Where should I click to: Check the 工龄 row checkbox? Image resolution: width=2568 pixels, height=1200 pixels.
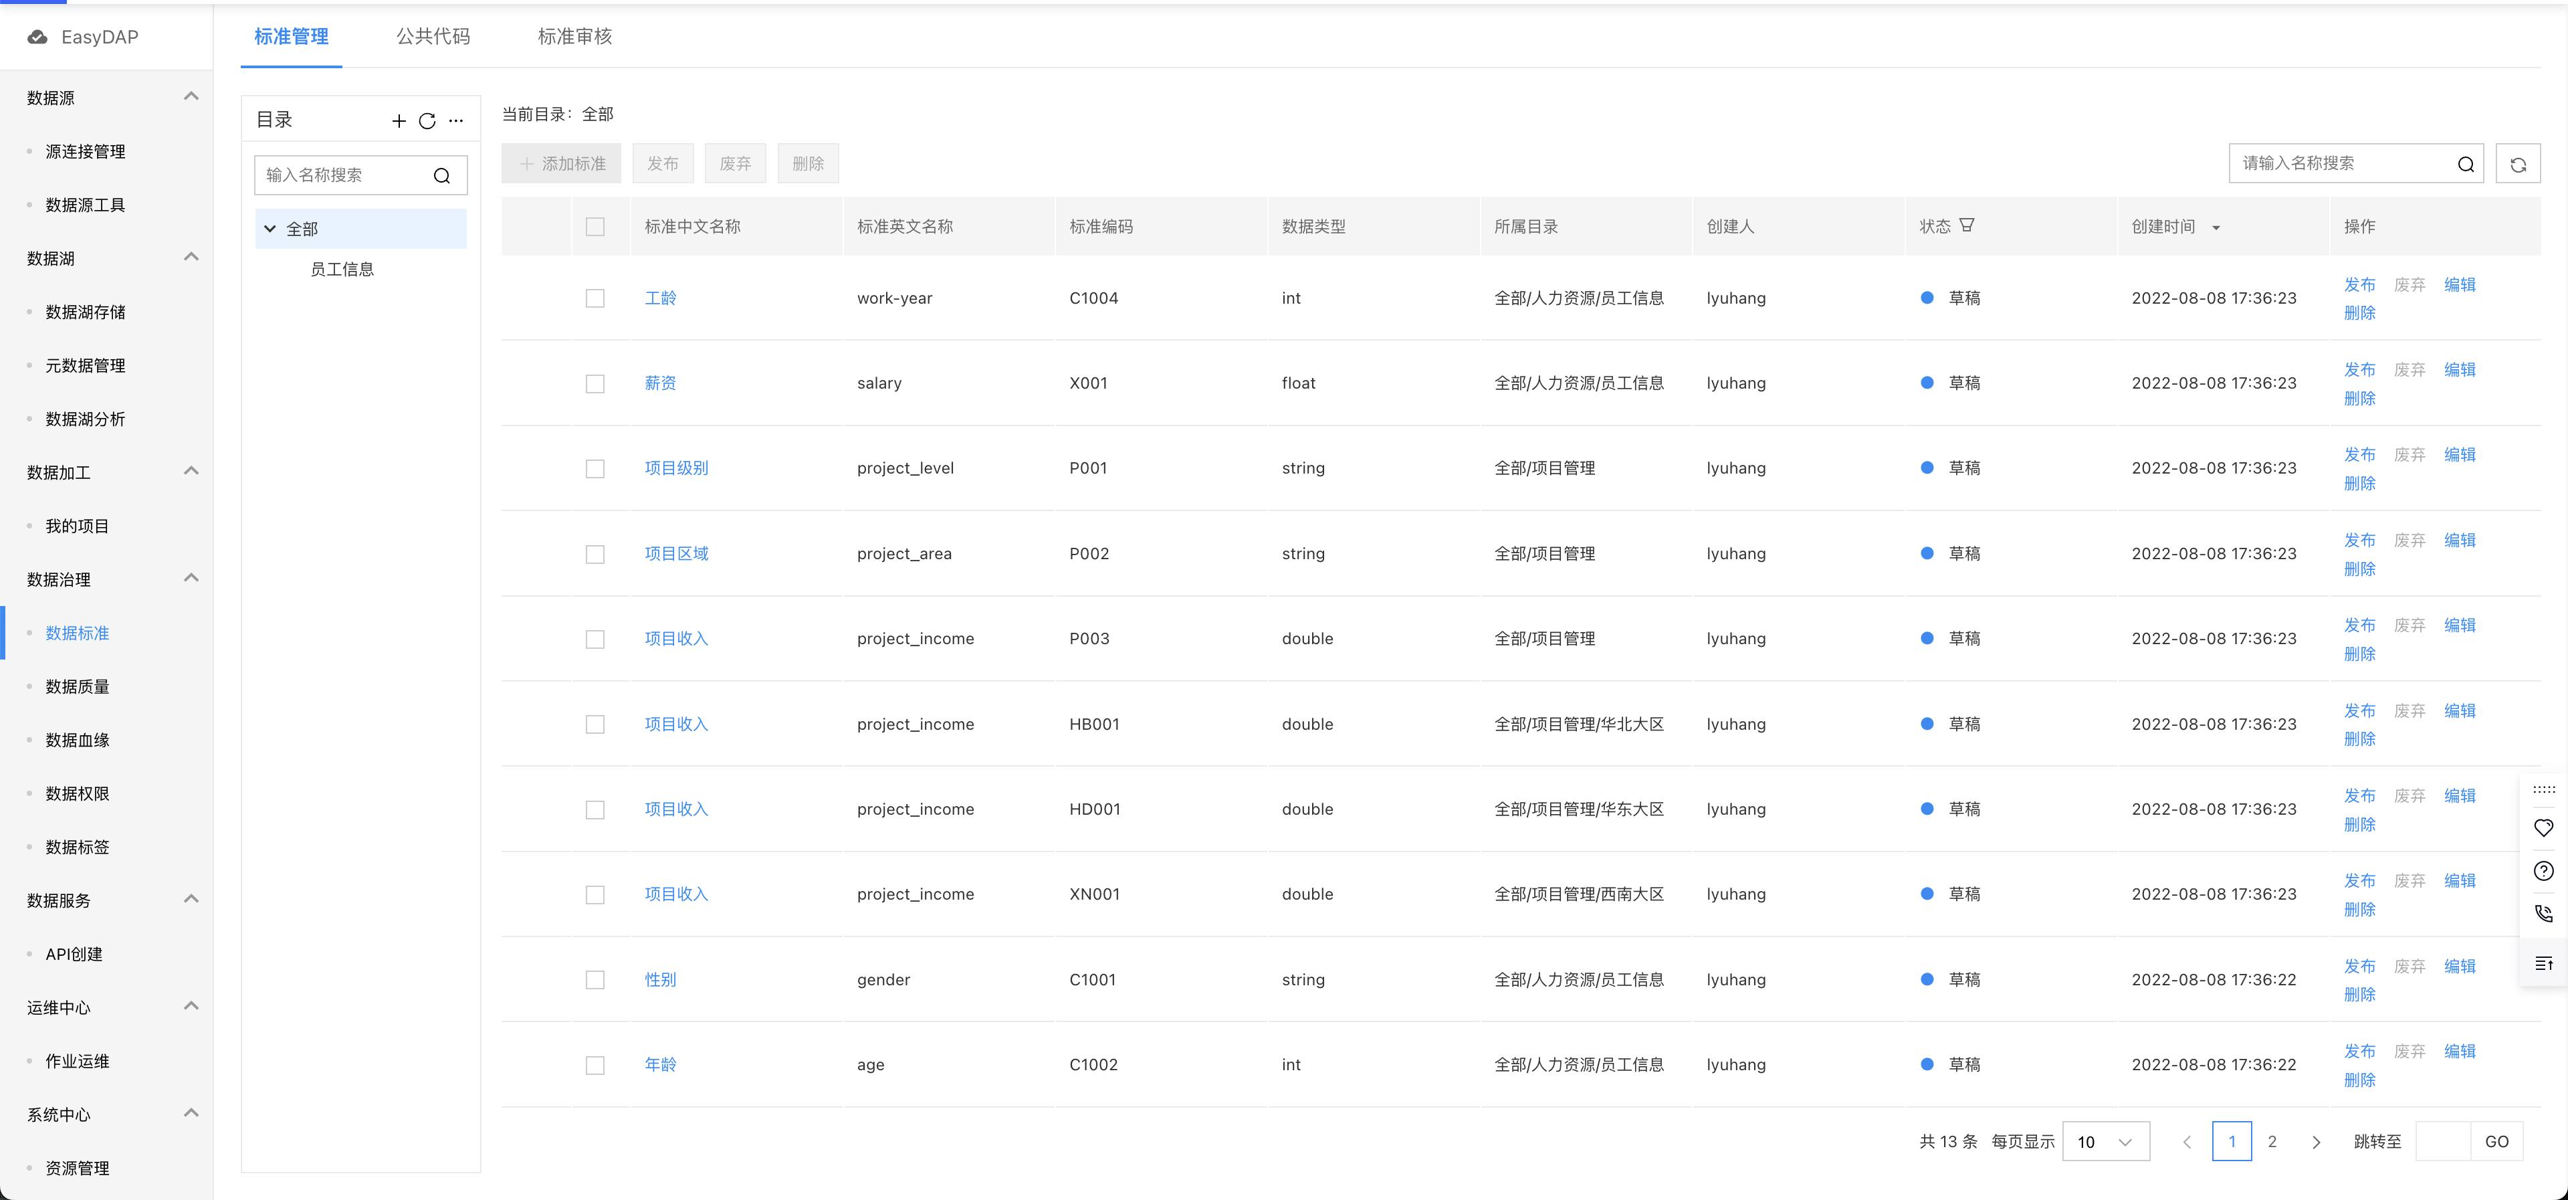tap(595, 298)
